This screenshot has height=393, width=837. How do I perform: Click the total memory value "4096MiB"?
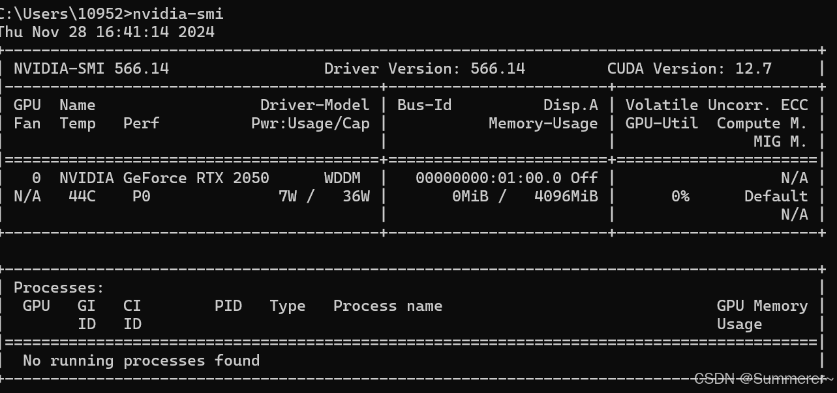point(566,196)
